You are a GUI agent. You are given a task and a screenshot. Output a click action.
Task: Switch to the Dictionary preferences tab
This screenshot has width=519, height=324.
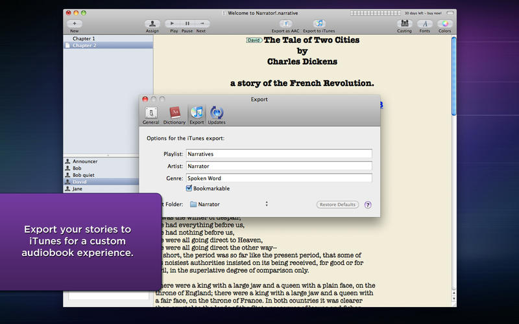[x=175, y=115]
